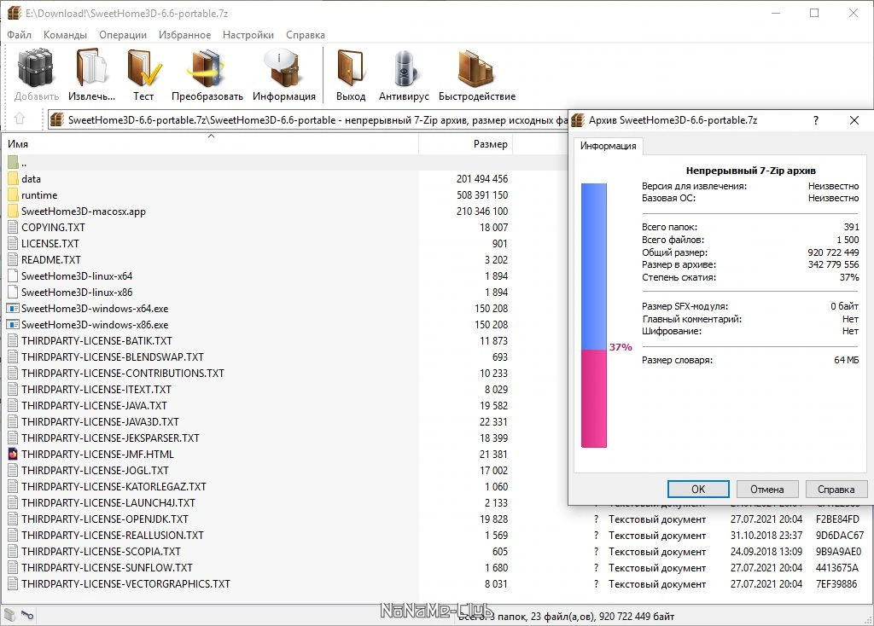Click the help question mark in dialog
Image resolution: width=874 pixels, height=626 pixels.
(x=815, y=120)
